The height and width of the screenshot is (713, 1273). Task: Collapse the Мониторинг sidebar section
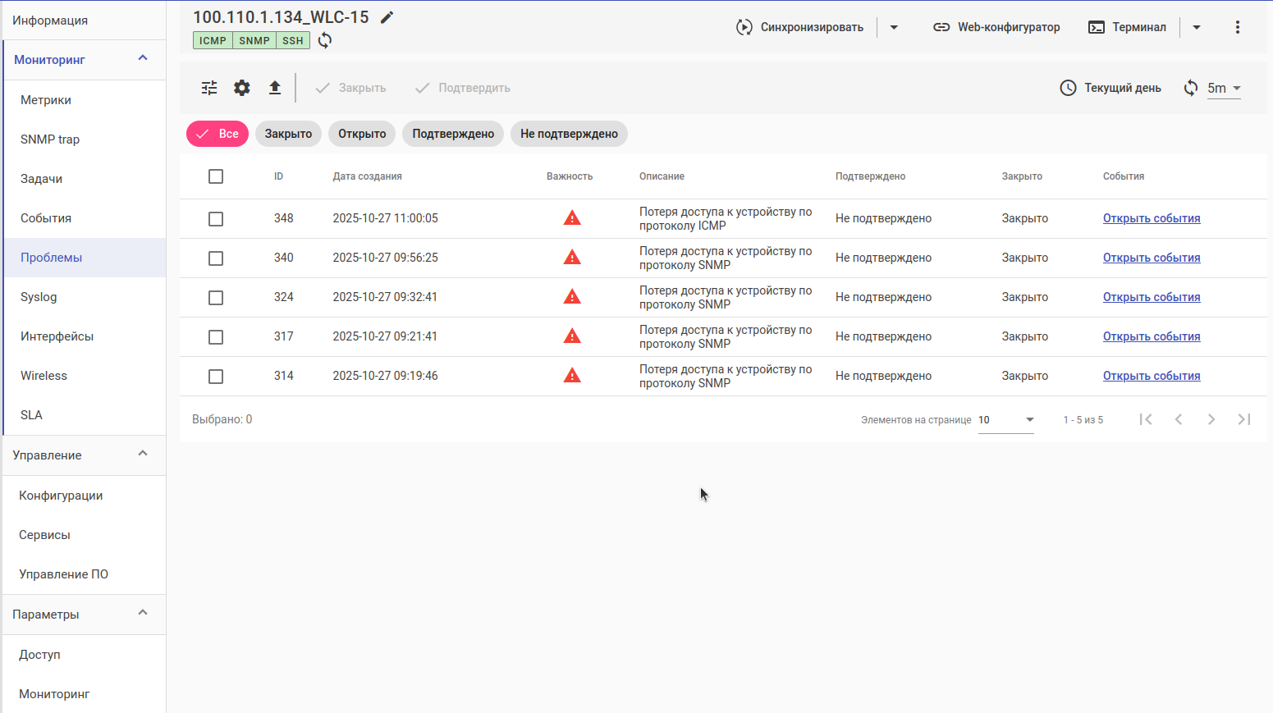coord(143,58)
